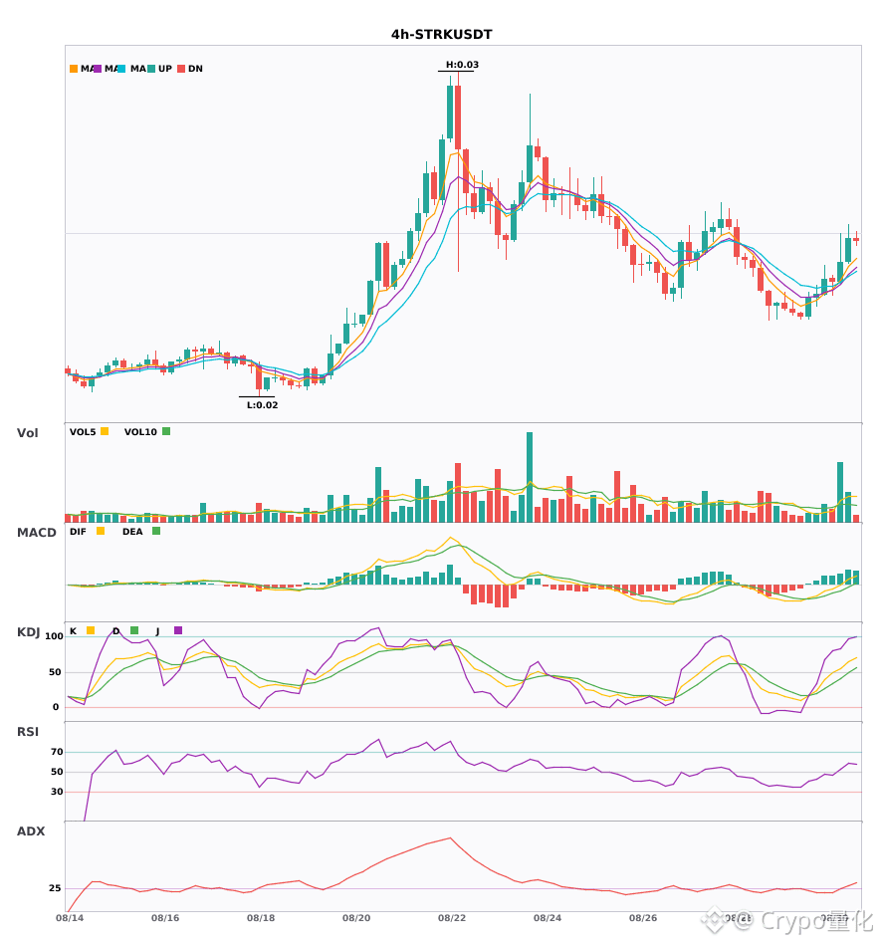The image size is (881, 946).
Task: Click the 08/22 date label
Action: 452,918
